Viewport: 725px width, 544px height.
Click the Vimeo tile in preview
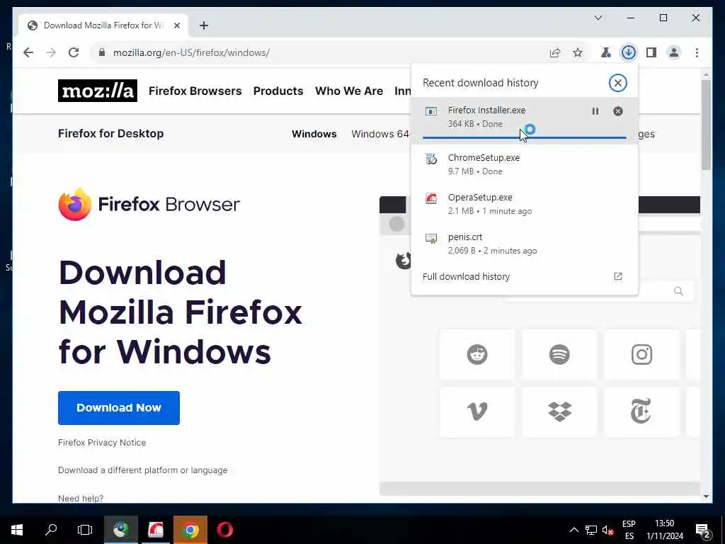[x=476, y=412]
